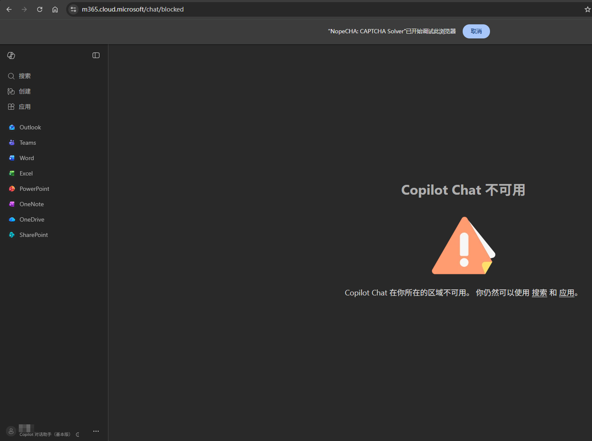Click the orange warning triangle image
Screen dimensions: 592x441
tap(464, 245)
